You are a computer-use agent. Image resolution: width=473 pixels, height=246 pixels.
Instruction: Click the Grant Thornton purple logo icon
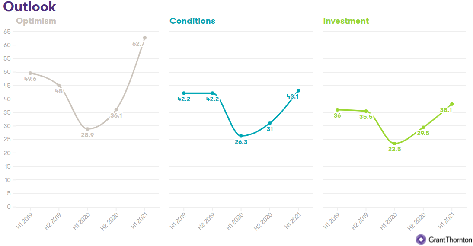421,239
